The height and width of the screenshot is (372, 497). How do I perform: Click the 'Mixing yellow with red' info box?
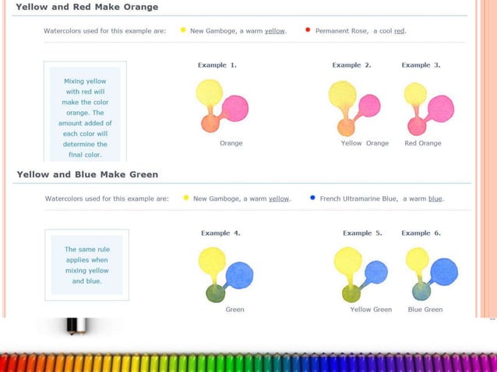(86, 117)
